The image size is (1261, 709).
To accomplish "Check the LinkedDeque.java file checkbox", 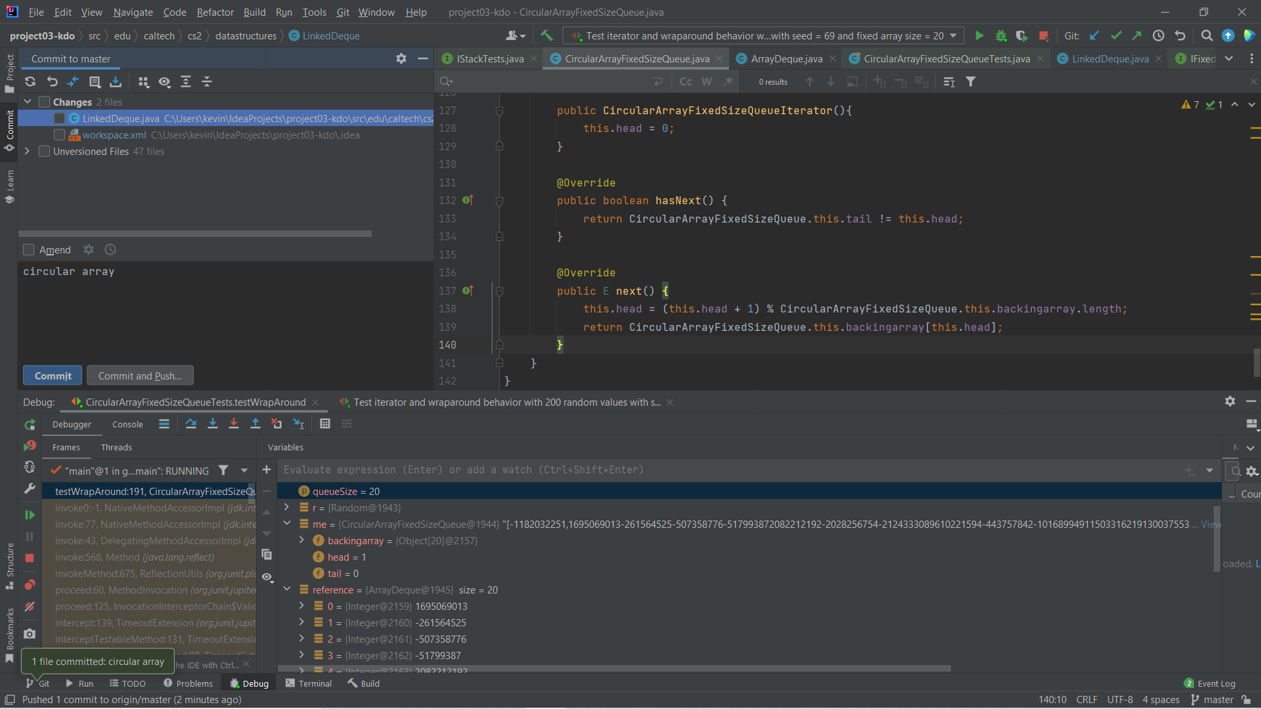I will coord(60,119).
